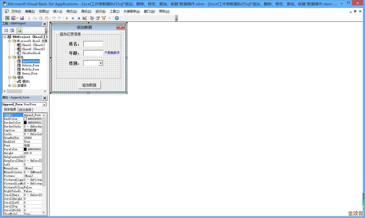
Task: Open the Append_Form UserForm object dropdown
Action: 44,104
